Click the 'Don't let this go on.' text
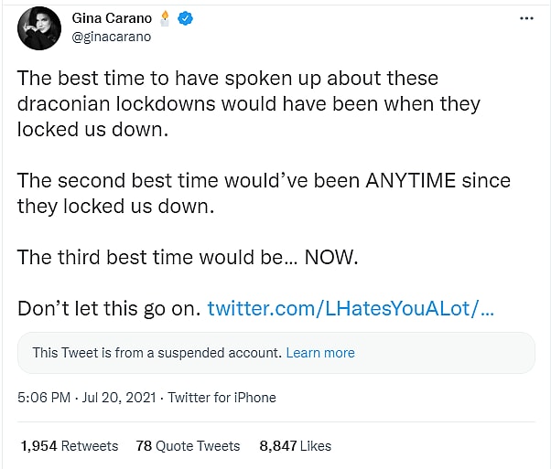 [x=108, y=308]
